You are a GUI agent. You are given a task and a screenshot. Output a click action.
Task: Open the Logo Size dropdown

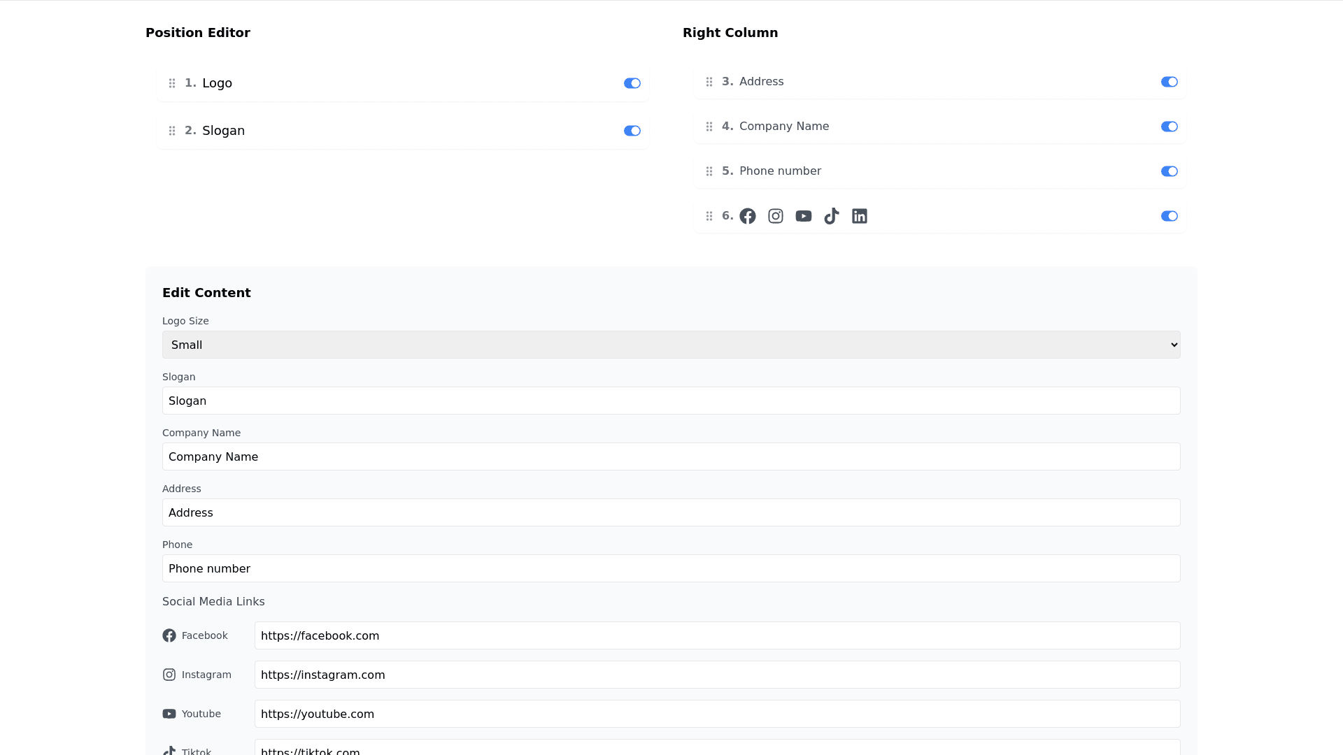coord(671,345)
